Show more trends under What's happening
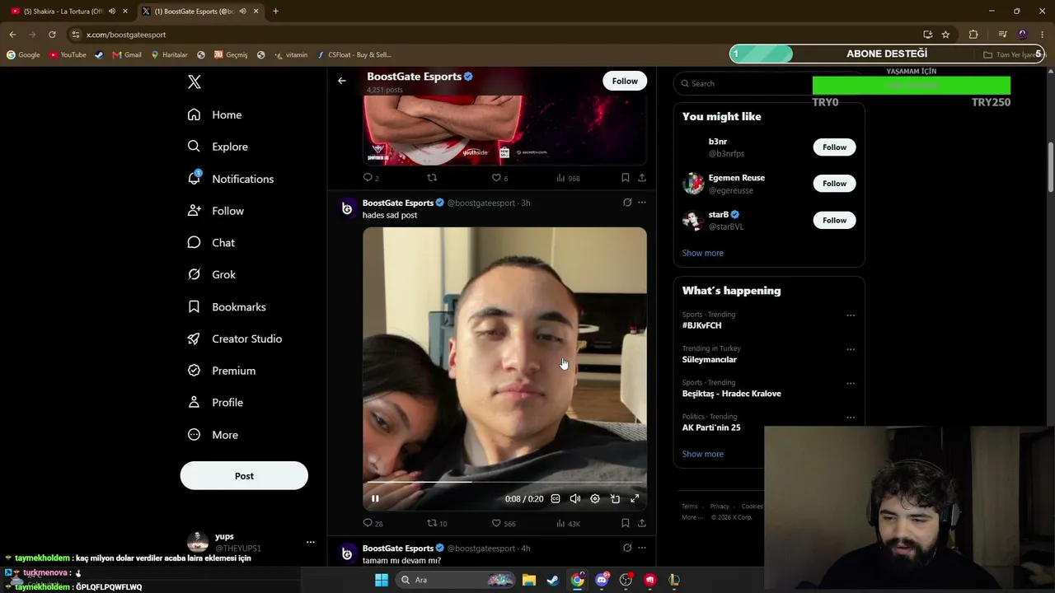The width and height of the screenshot is (1055, 593). coord(702,454)
